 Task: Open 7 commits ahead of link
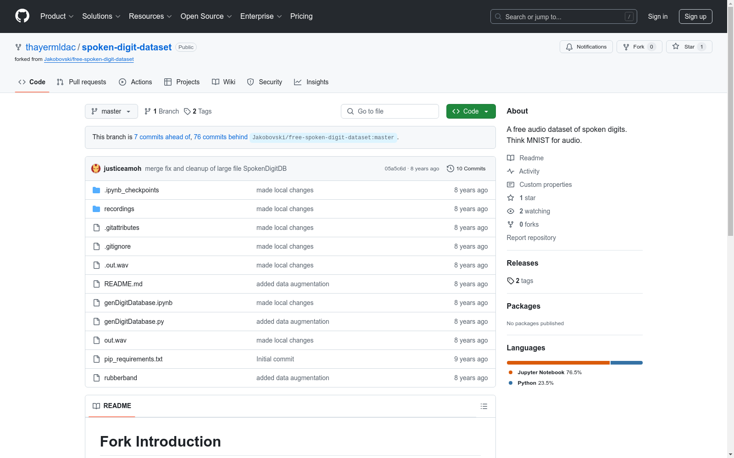coord(162,137)
